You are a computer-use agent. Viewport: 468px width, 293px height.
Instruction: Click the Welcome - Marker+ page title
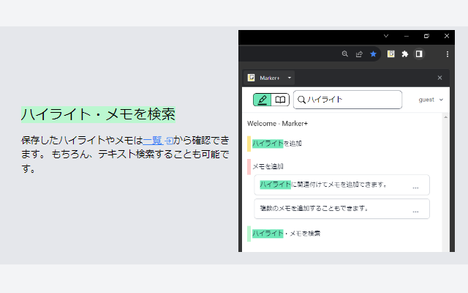(277, 124)
